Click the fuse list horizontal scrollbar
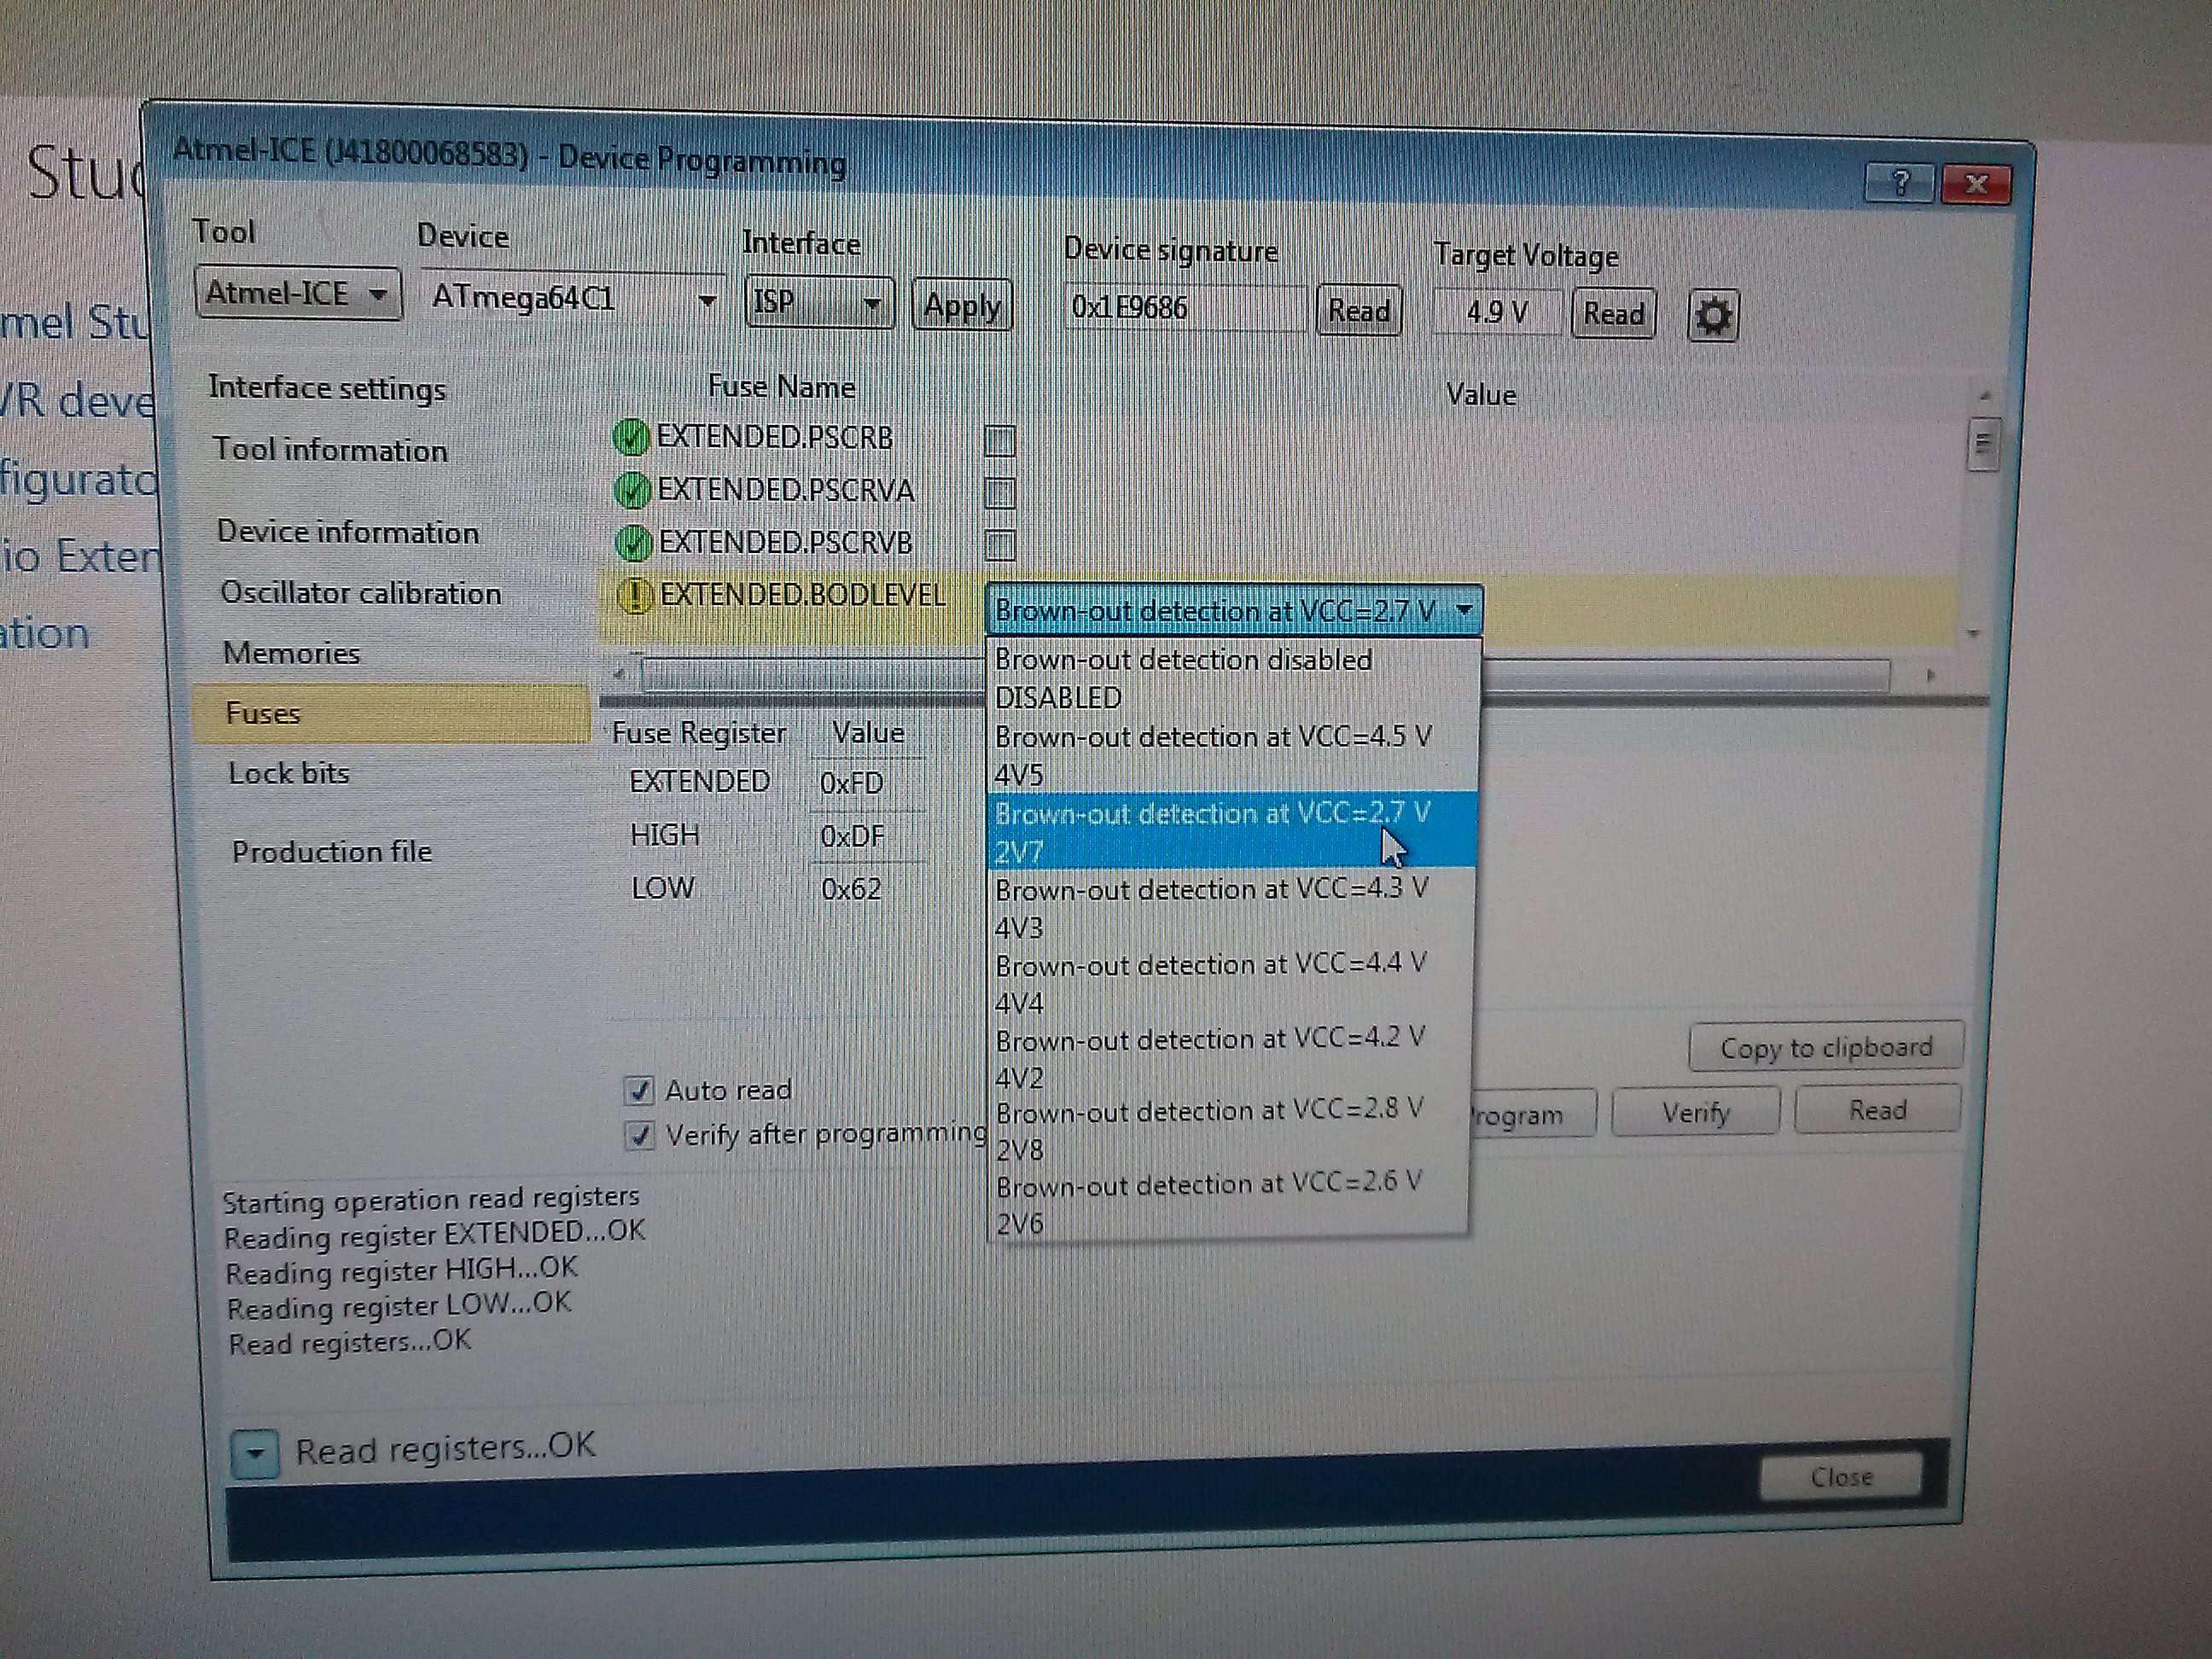2212x1659 pixels. click(x=1270, y=675)
